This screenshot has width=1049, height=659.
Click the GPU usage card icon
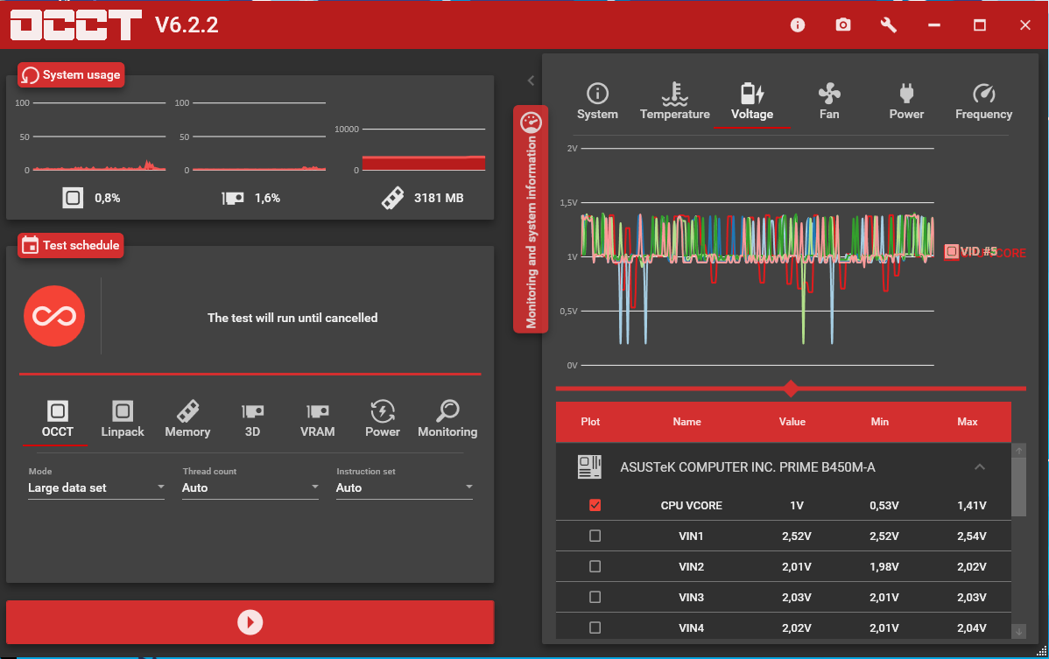click(233, 198)
